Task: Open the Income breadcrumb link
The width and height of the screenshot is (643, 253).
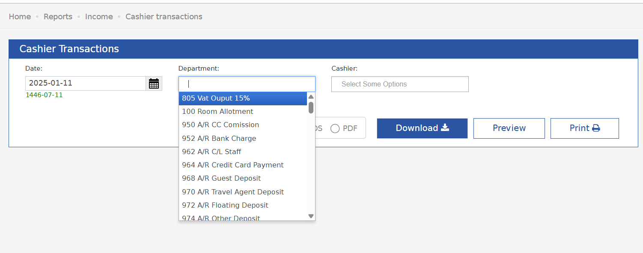Action: (x=99, y=17)
